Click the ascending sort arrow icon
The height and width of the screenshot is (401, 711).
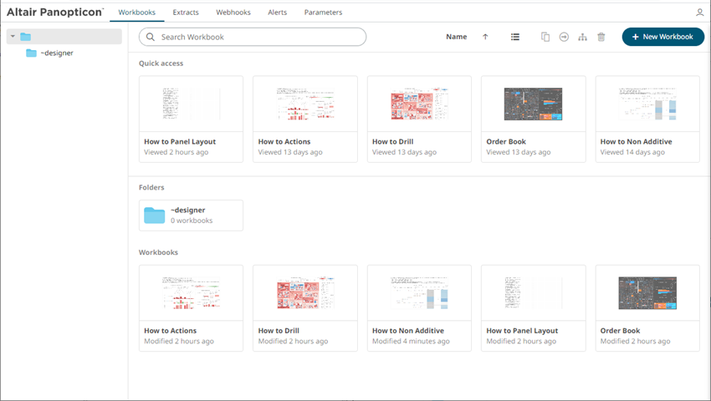pos(485,37)
